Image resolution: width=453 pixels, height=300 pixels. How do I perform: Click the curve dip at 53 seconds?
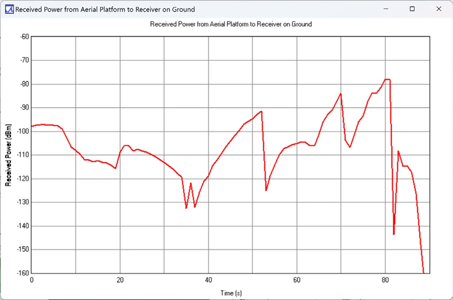click(x=266, y=190)
